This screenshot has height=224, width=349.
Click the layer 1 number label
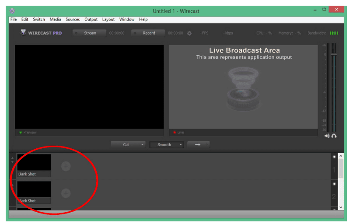(x=334, y=170)
